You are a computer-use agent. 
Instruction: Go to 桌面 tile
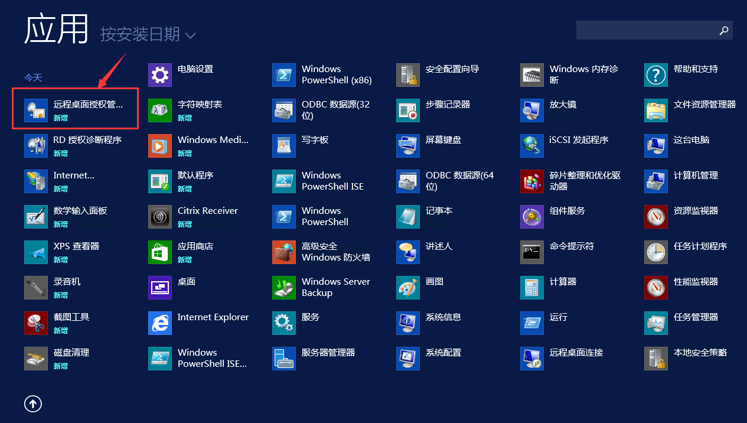pyautogui.click(x=172, y=288)
